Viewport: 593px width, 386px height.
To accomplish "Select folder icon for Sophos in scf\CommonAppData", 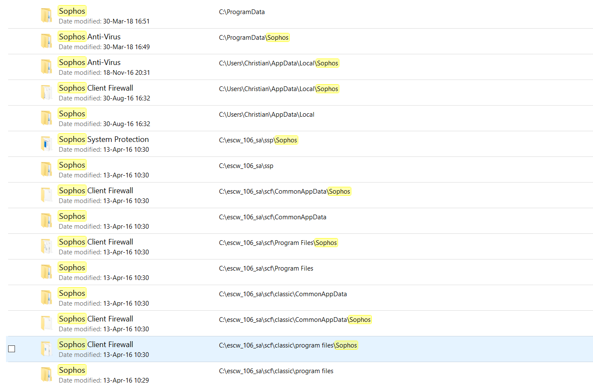I will (x=46, y=221).
